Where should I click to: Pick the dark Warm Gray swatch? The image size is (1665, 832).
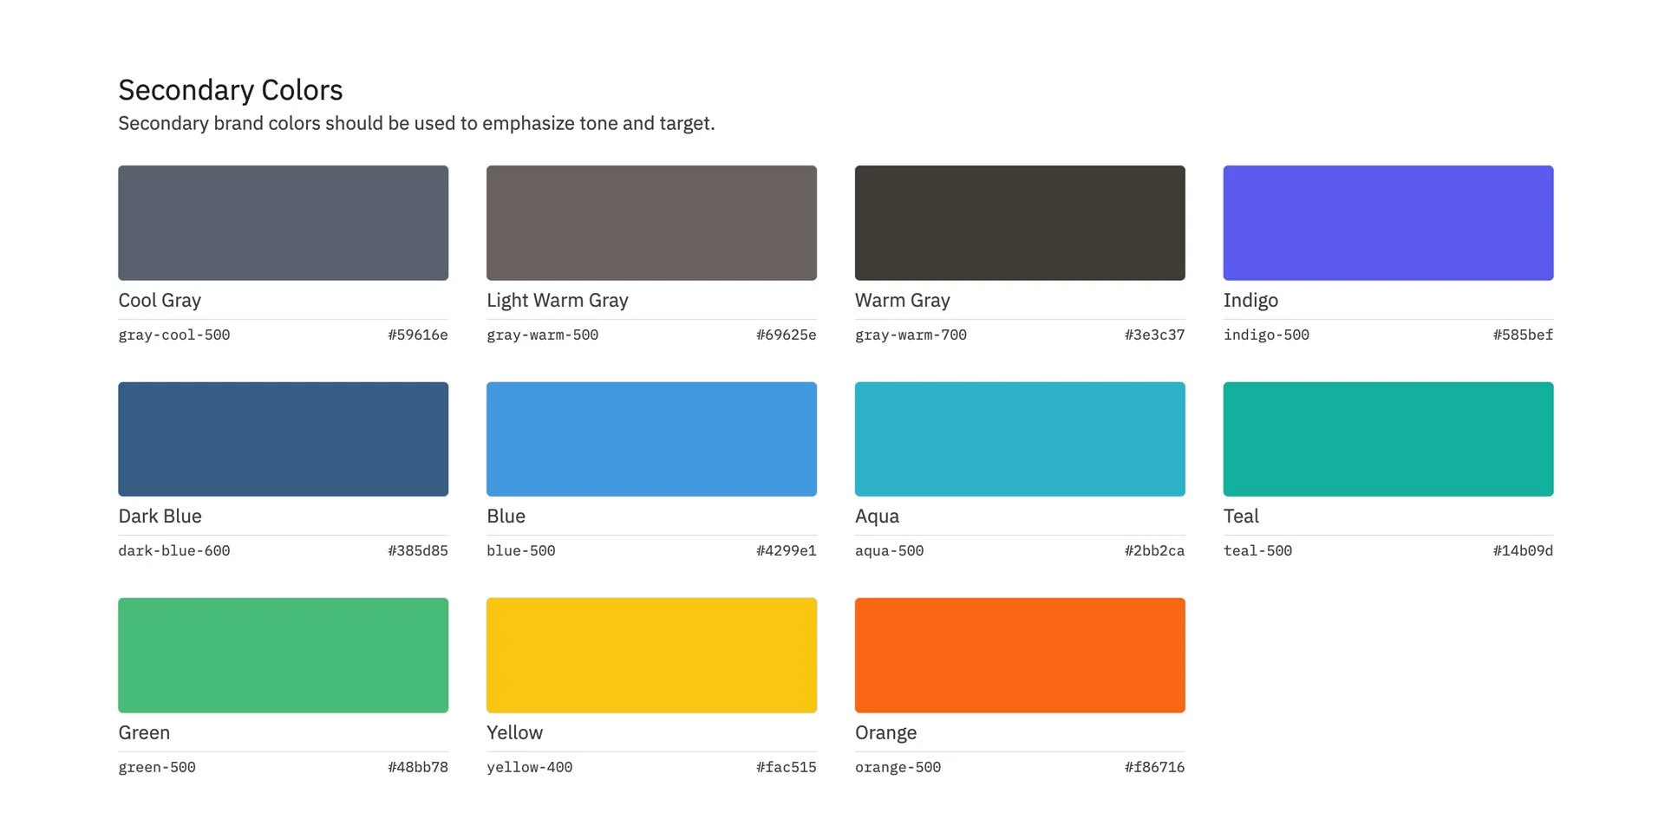(1020, 223)
